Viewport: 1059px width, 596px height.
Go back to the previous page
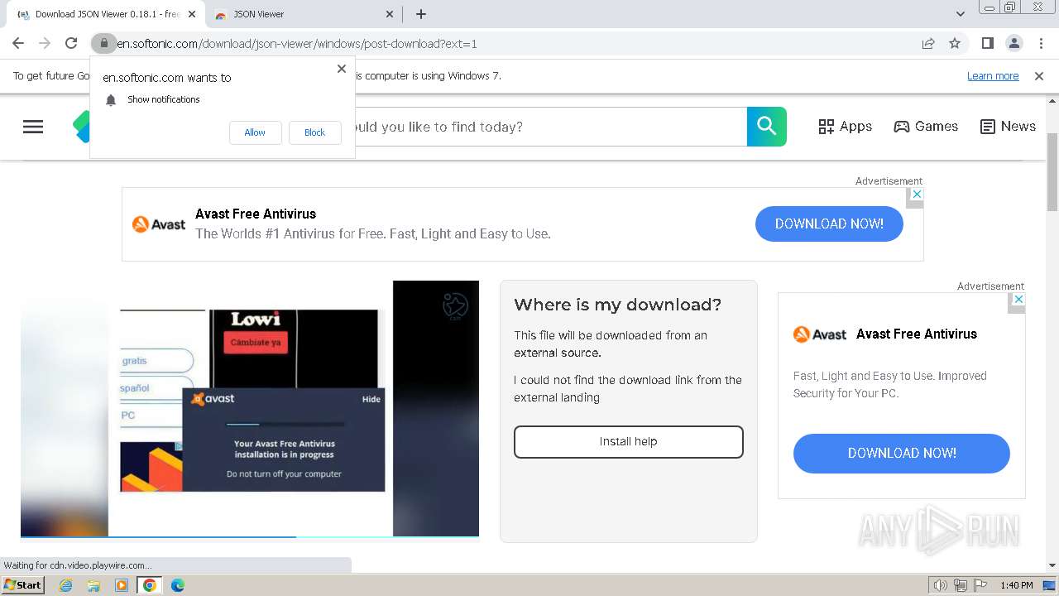(18, 43)
